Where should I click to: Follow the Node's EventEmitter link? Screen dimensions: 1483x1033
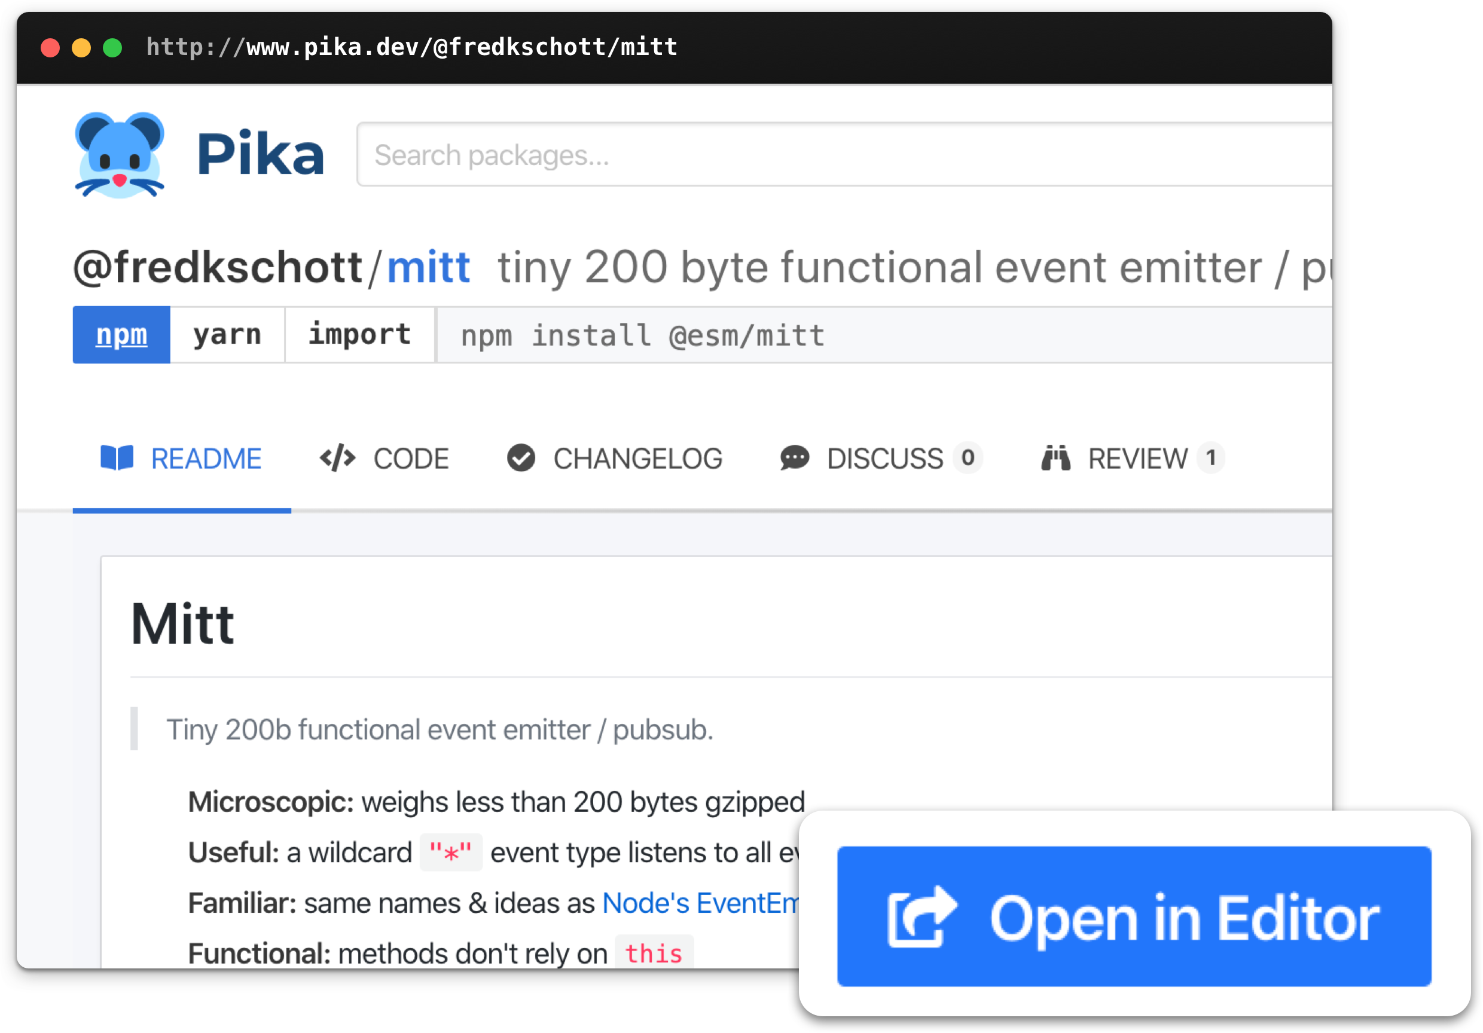pyautogui.click(x=701, y=903)
